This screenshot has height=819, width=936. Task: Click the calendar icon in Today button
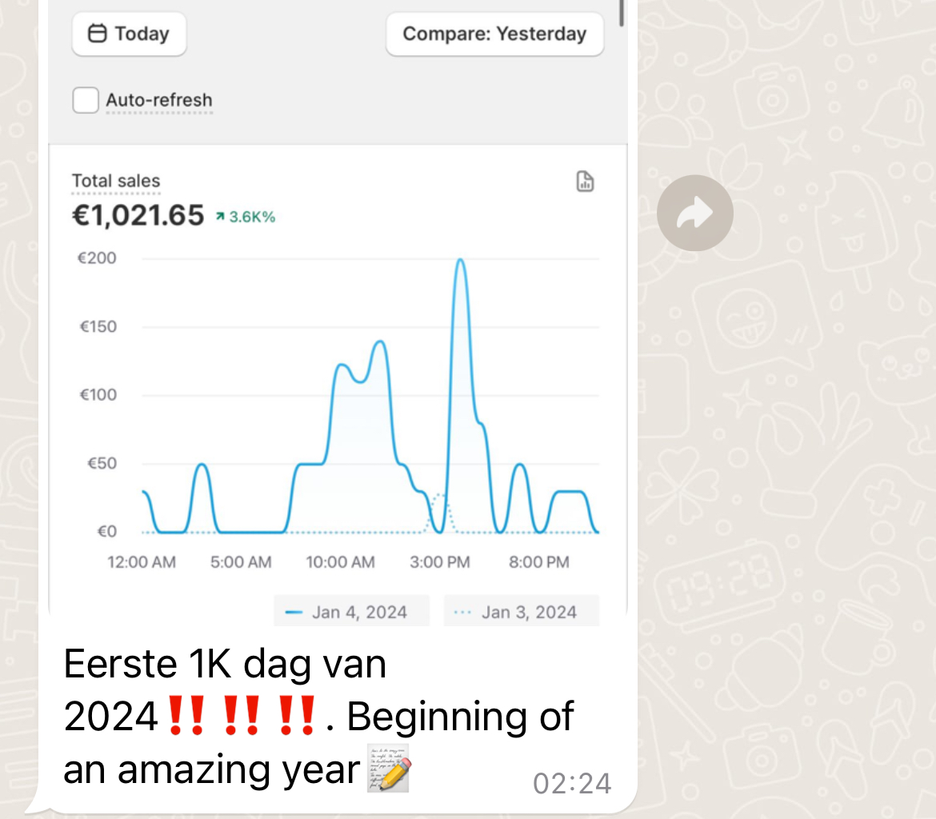click(98, 34)
